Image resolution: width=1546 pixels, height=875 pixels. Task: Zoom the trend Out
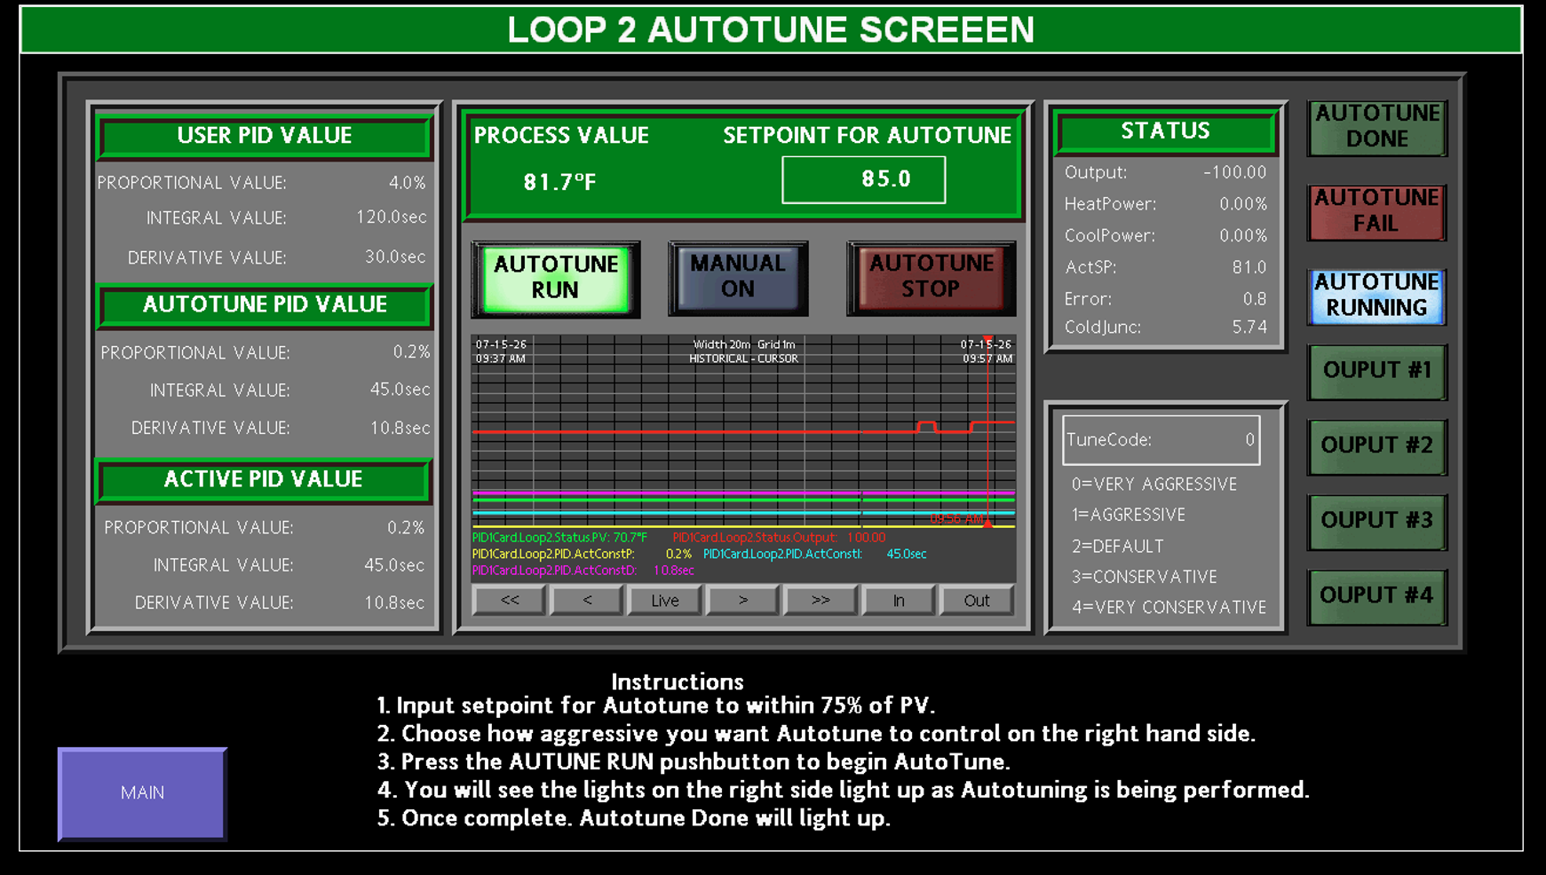(977, 600)
